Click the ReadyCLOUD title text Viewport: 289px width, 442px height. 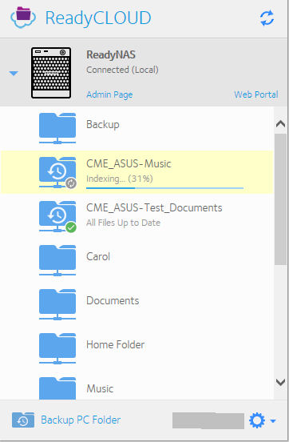[98, 18]
